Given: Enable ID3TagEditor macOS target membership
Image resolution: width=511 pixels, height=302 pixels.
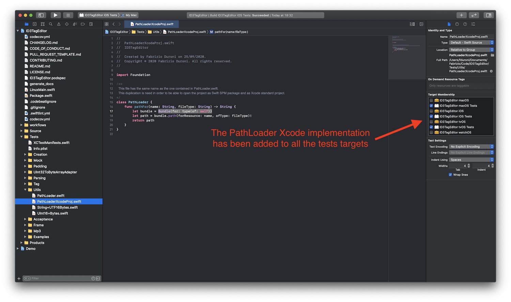Looking at the screenshot, I should point(431,101).
